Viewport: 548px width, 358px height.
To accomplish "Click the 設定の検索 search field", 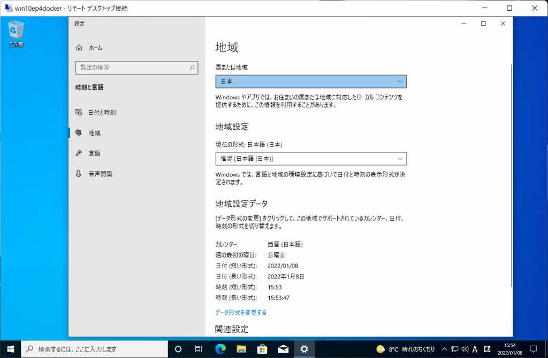I will pos(136,68).
